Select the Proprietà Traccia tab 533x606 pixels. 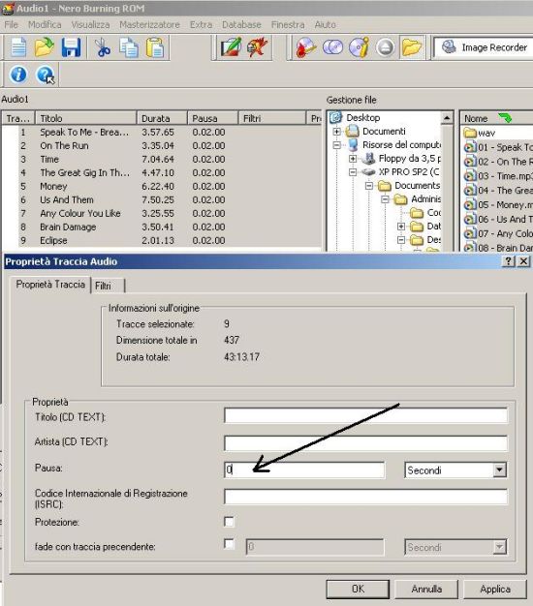pos(50,285)
